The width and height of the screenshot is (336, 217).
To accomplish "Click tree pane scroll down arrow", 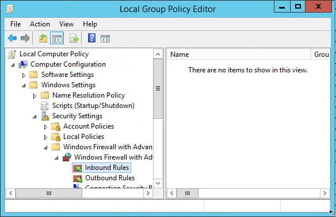I will click(158, 183).
